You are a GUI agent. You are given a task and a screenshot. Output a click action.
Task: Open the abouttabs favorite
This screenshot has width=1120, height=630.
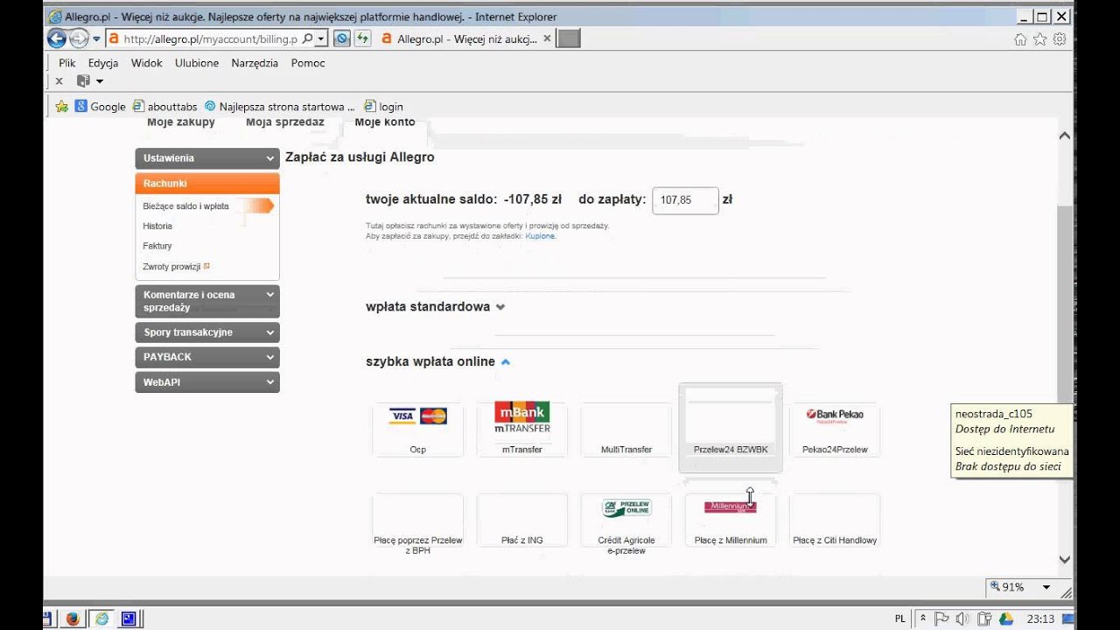click(x=164, y=107)
